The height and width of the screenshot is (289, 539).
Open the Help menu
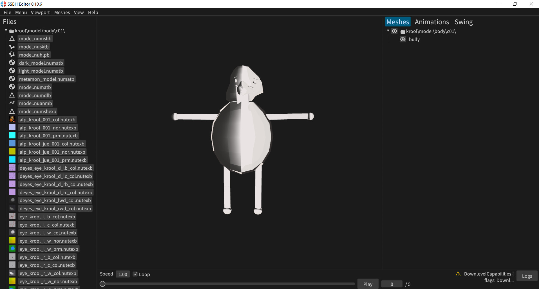93,12
